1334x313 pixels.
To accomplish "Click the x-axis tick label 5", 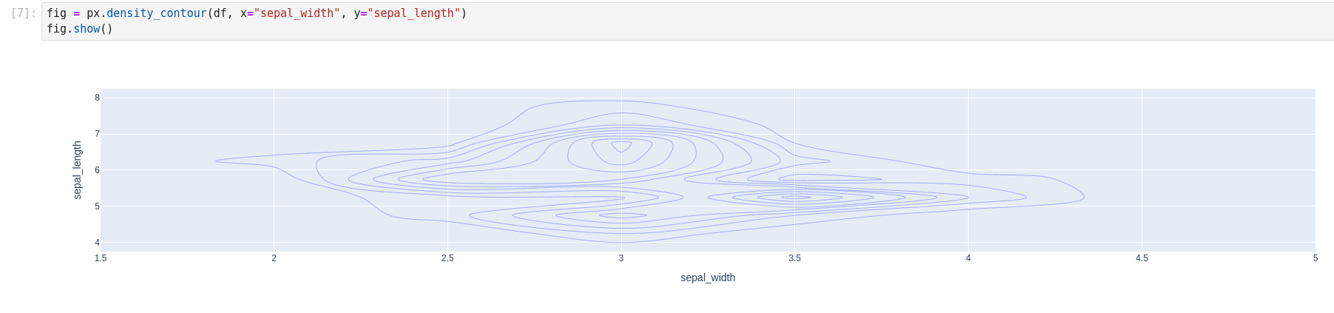I will (1315, 258).
